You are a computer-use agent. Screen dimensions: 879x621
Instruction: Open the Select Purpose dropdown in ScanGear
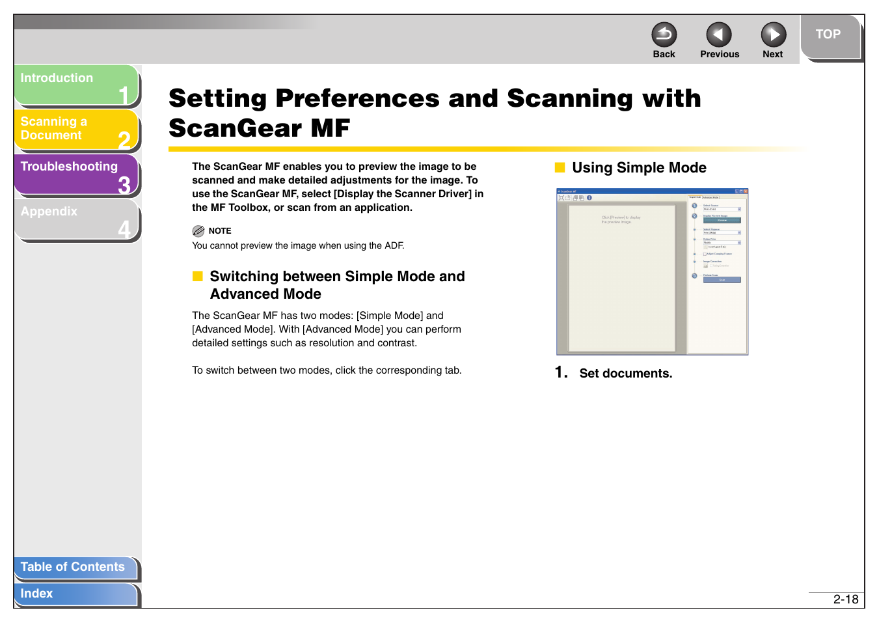pos(722,232)
